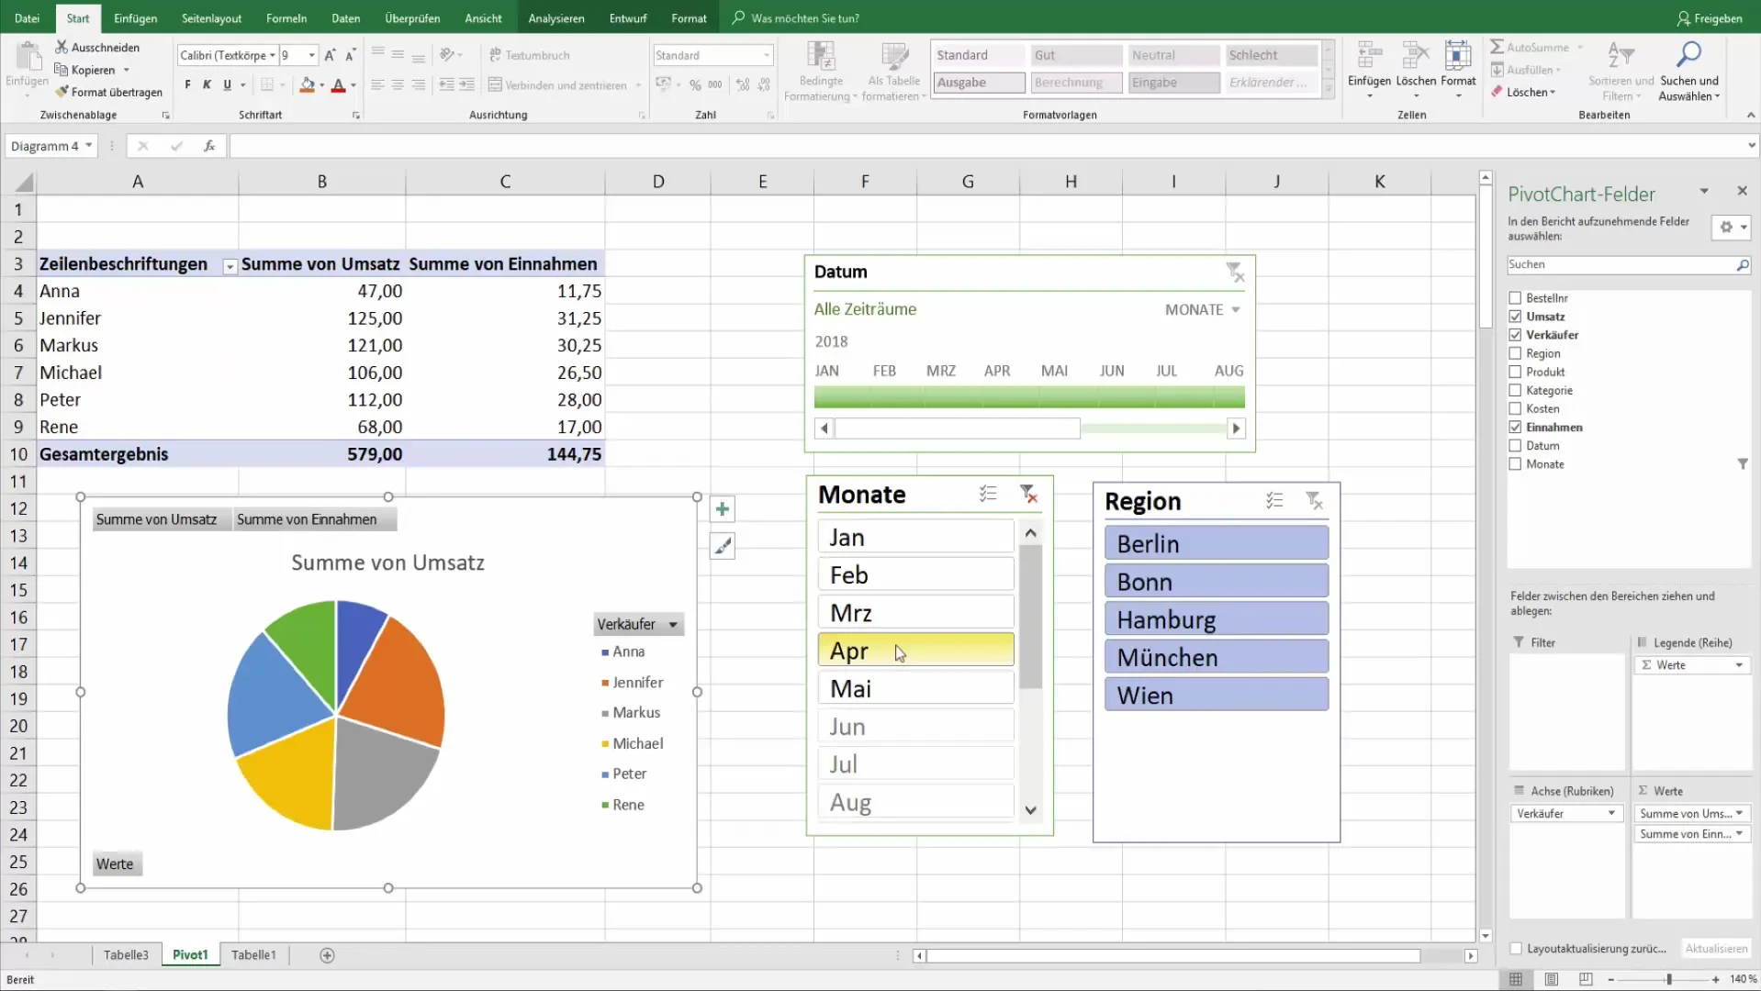
Task: Clear filter on Monate slicer
Action: pyautogui.click(x=1028, y=495)
